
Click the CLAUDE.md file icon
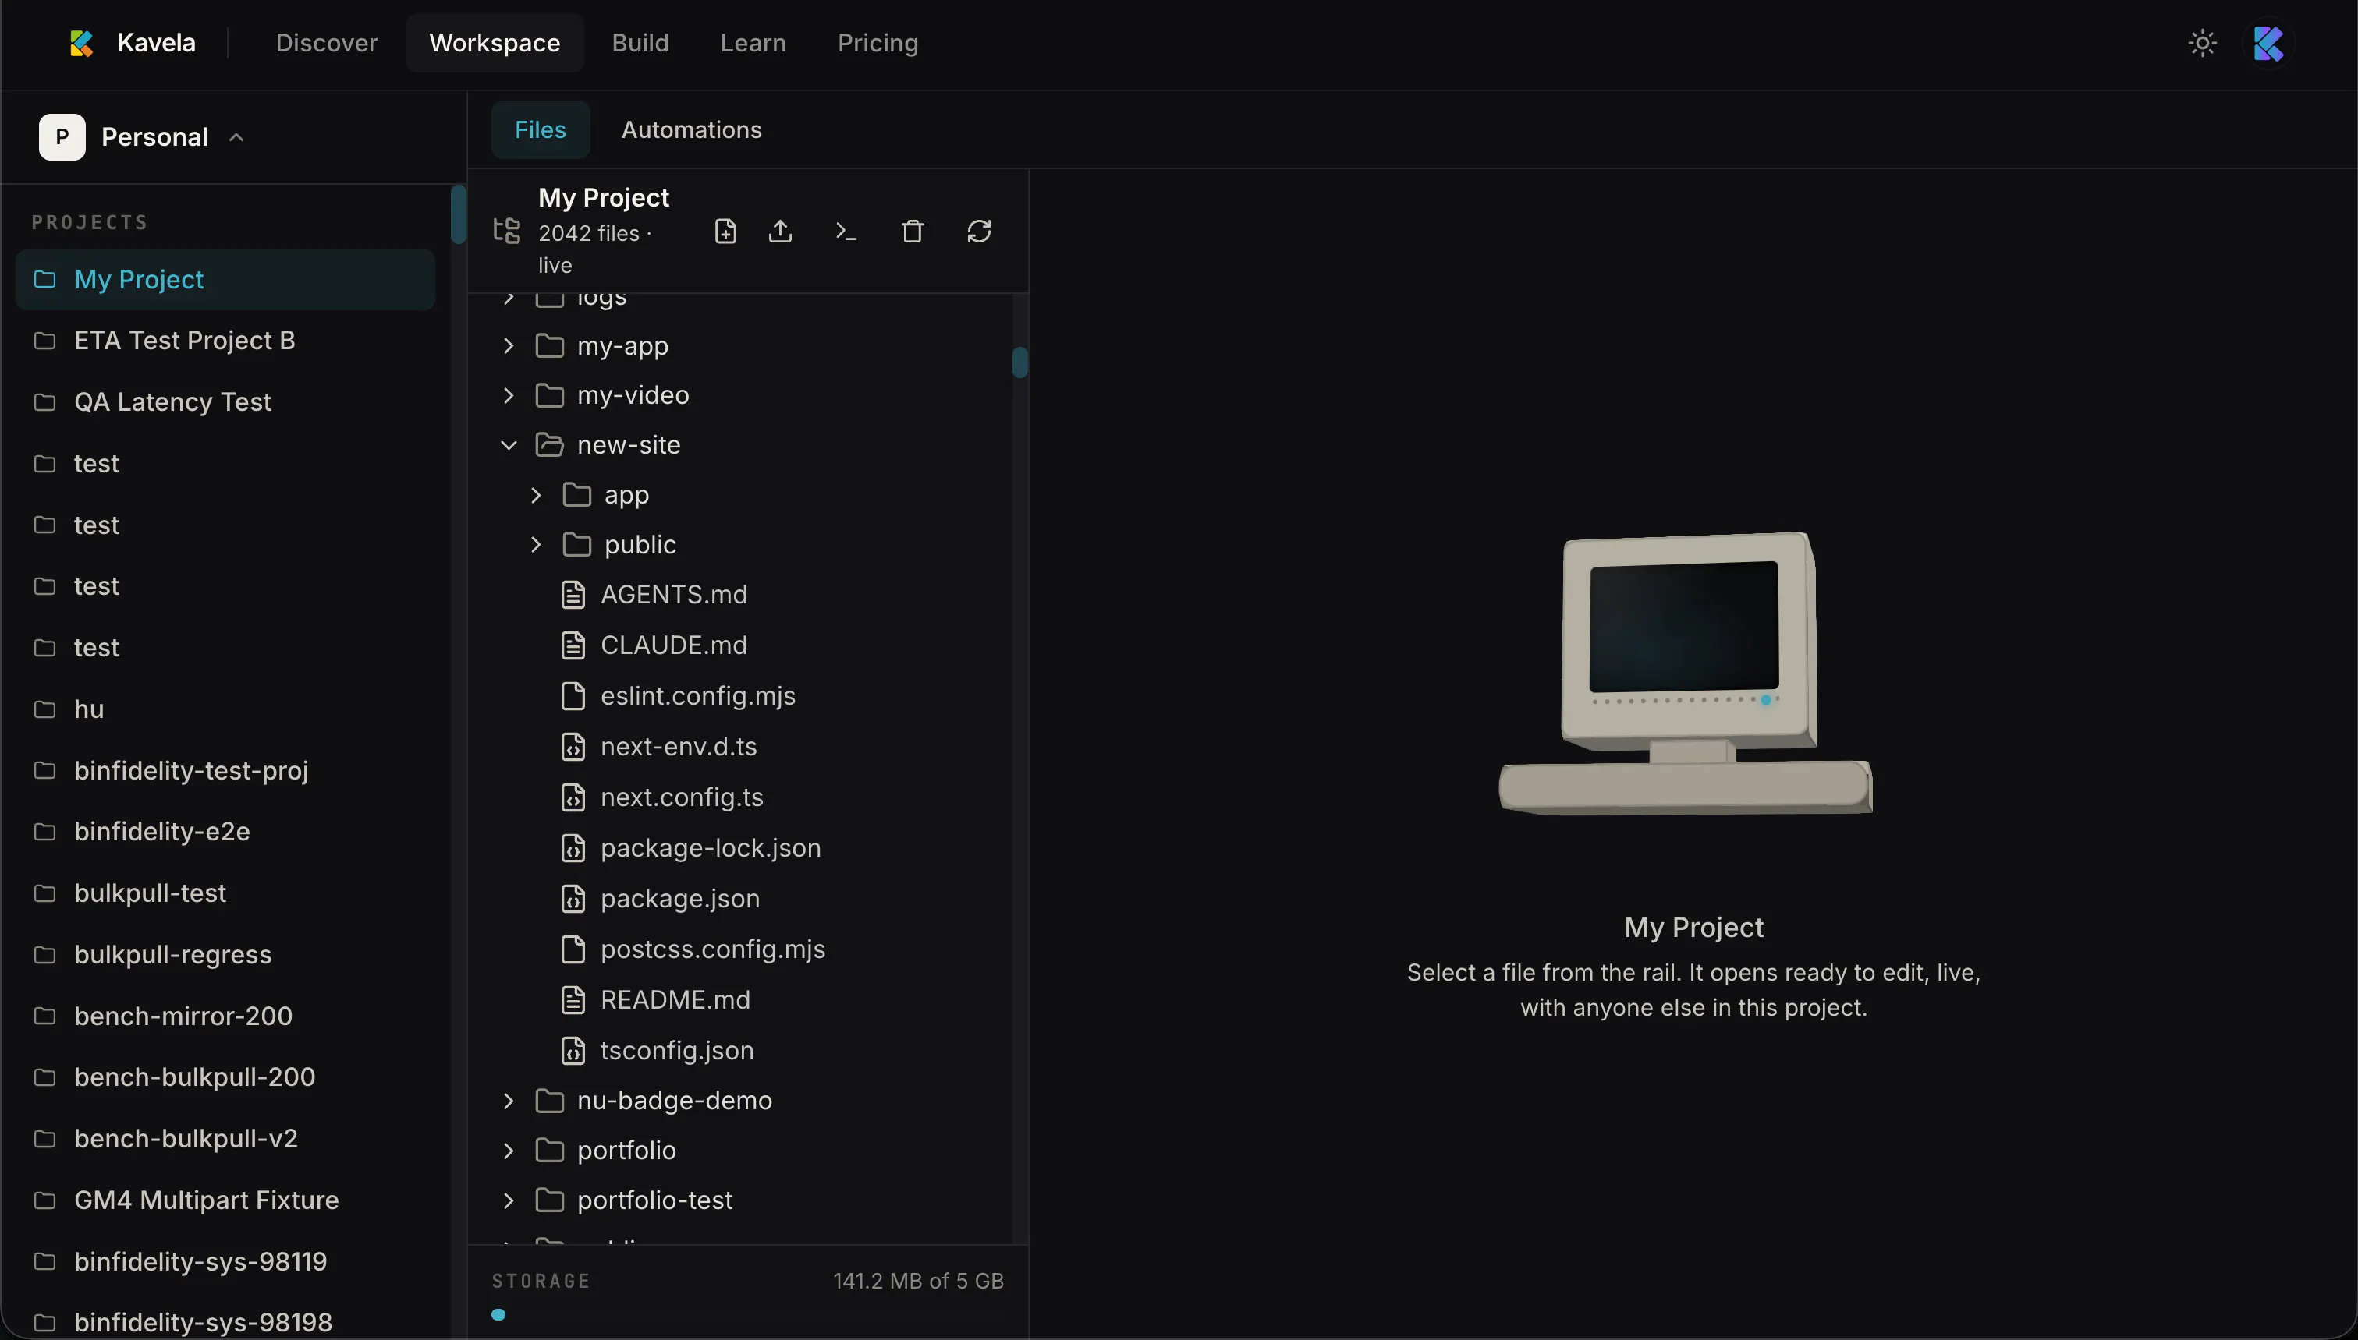[x=573, y=645]
